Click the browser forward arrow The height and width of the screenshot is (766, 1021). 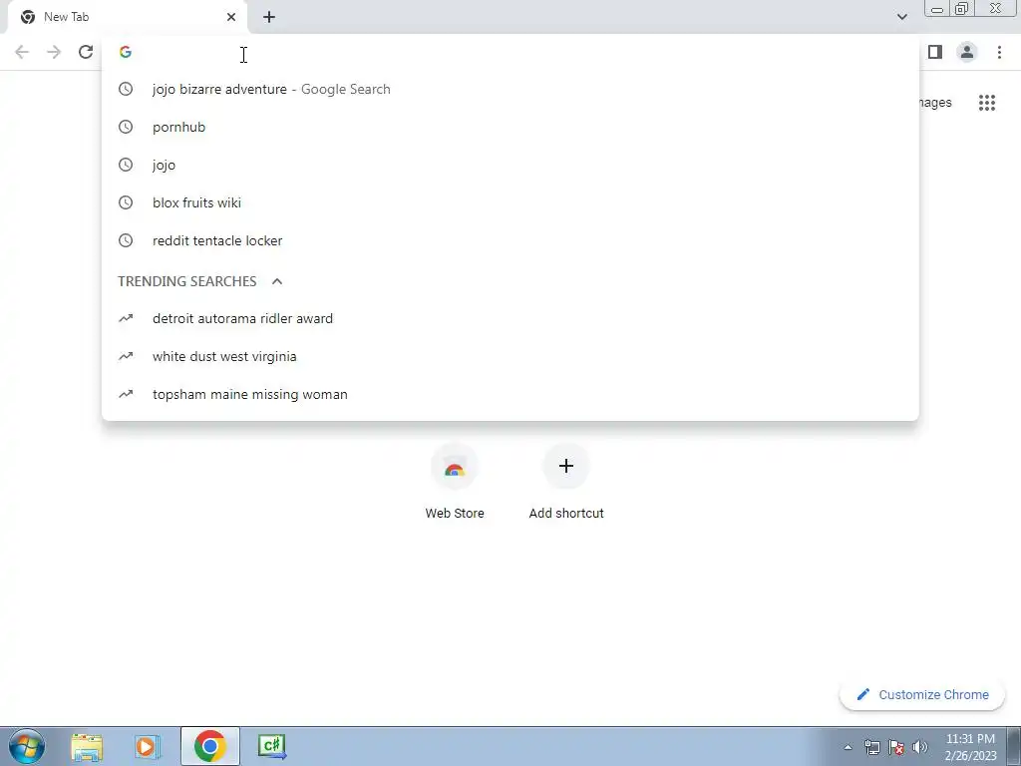pyautogui.click(x=54, y=52)
